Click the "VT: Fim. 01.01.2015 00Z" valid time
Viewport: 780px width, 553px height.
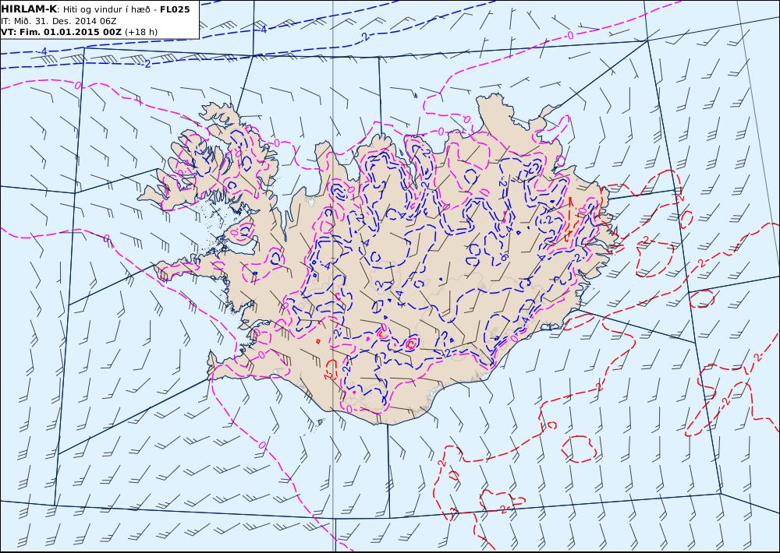61,32
